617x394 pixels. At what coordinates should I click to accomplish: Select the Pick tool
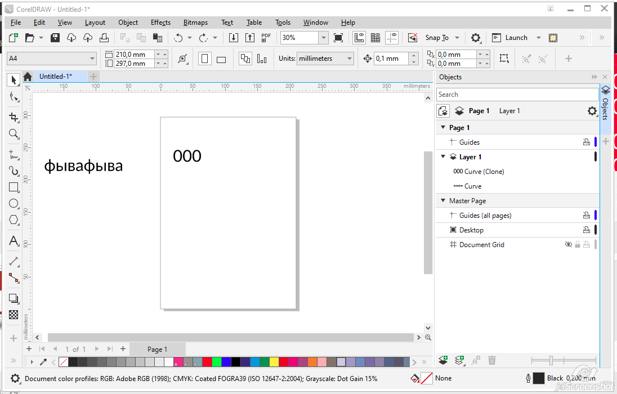[x=14, y=80]
